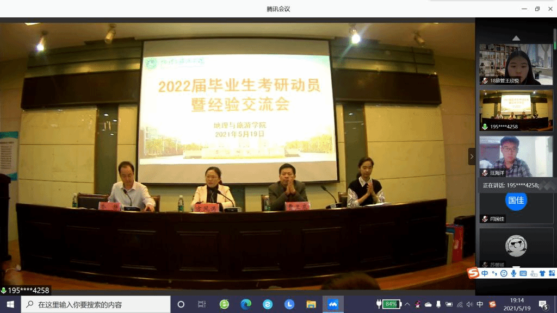557x313 pixels.
Task: Toggle Chinese input mode 中 in tray
Action: pos(480,304)
